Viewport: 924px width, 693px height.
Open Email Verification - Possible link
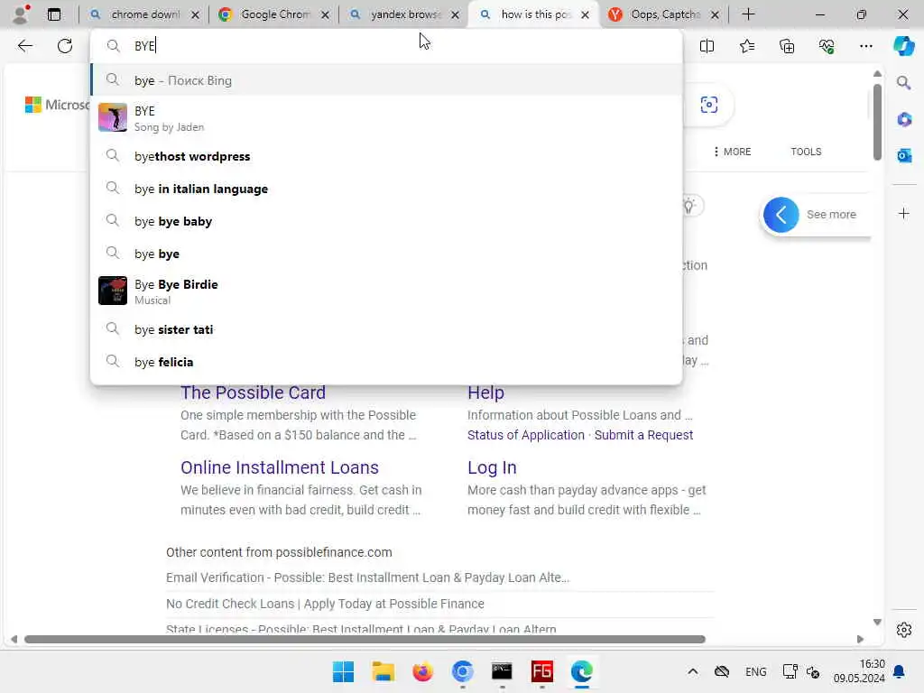(367, 577)
